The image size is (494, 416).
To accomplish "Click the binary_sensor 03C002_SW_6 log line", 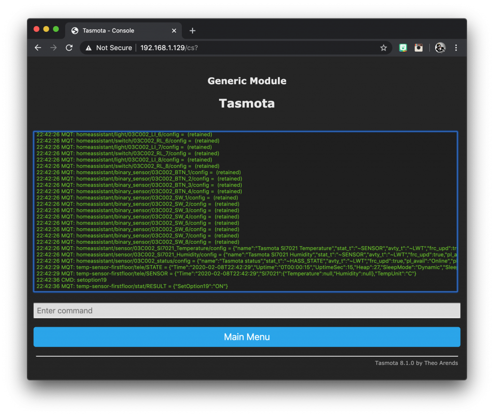I will (137, 229).
